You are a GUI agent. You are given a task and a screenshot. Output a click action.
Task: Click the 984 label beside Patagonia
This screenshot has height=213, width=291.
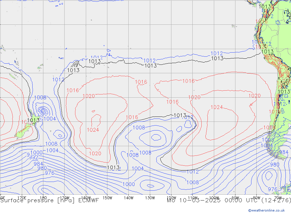point(284,152)
